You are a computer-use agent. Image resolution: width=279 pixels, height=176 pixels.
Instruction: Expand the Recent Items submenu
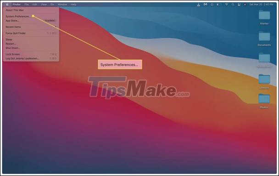(x=31, y=27)
